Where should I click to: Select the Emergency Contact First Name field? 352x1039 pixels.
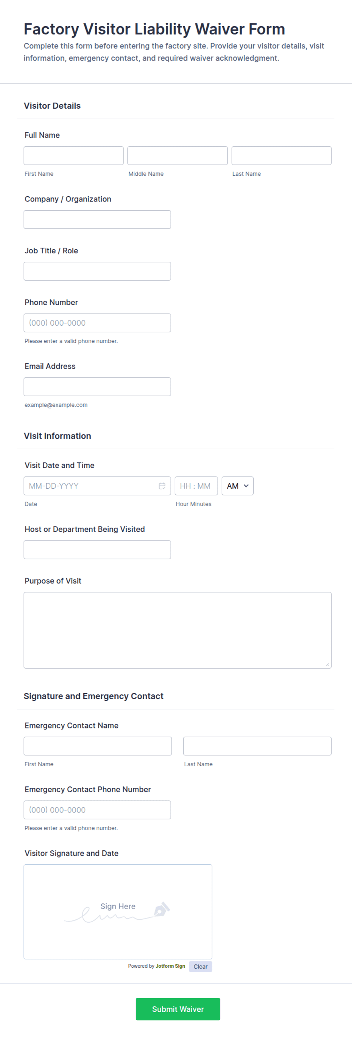pos(98,746)
